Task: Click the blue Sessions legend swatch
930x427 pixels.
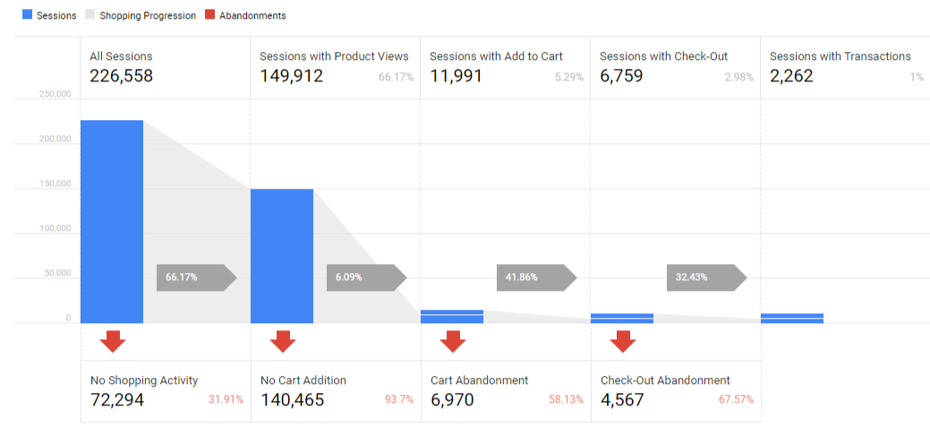Action: click(x=27, y=15)
